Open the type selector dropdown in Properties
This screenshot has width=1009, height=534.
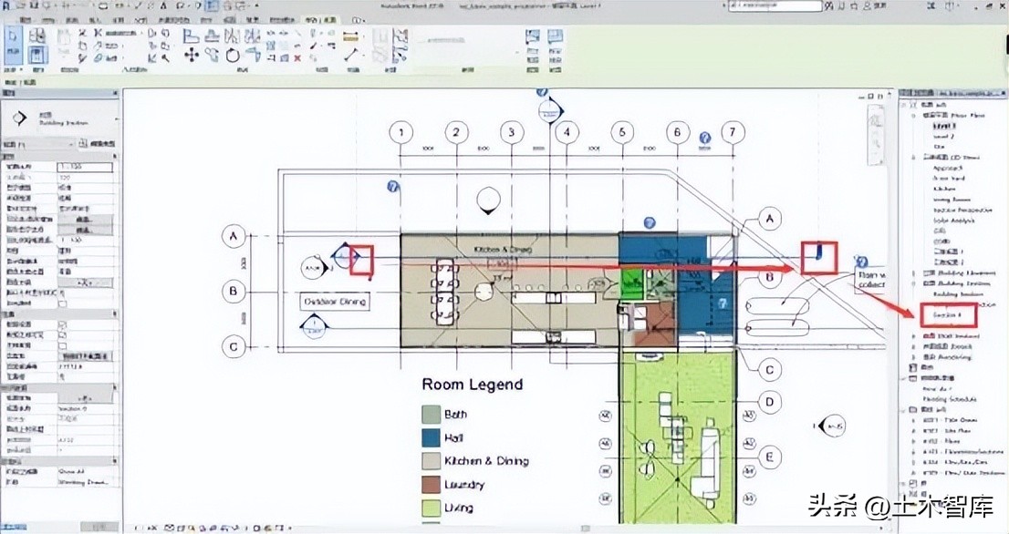[117, 118]
